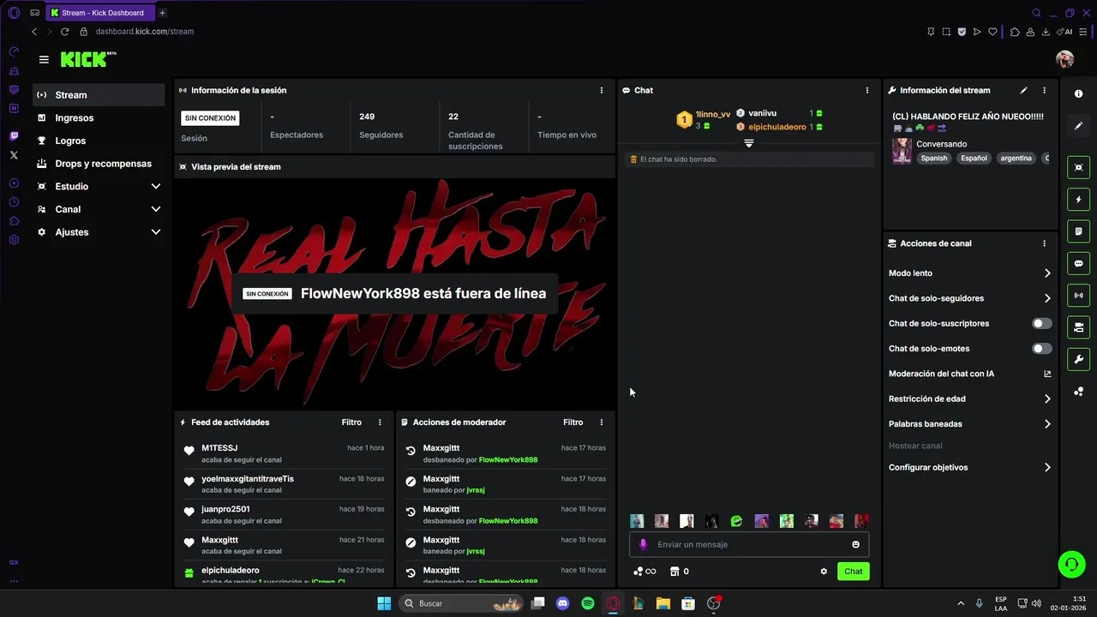Open Logros in the sidebar
Image resolution: width=1097 pixels, height=617 pixels.
pos(99,141)
